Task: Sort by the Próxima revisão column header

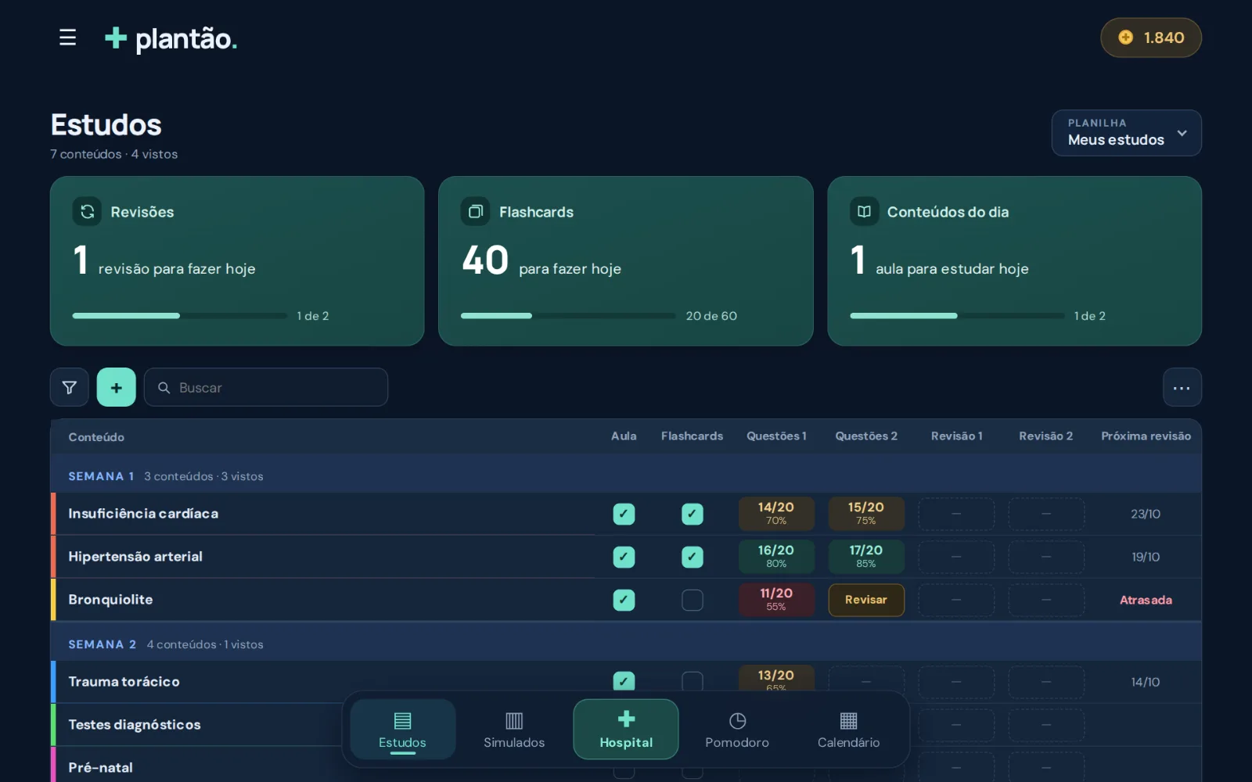Action: click(1146, 436)
